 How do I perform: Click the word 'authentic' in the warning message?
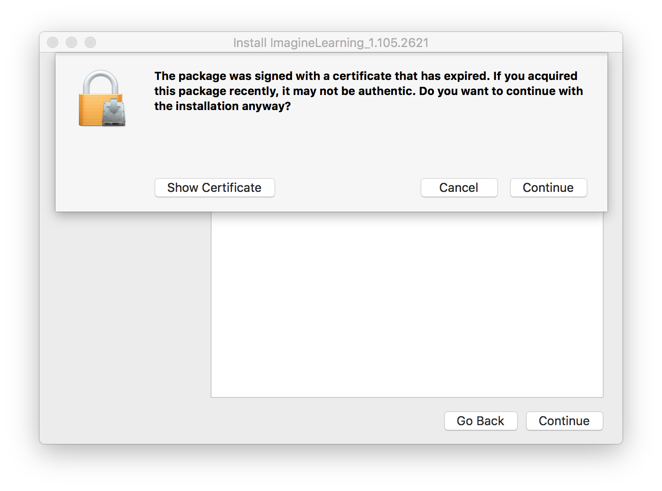point(386,91)
